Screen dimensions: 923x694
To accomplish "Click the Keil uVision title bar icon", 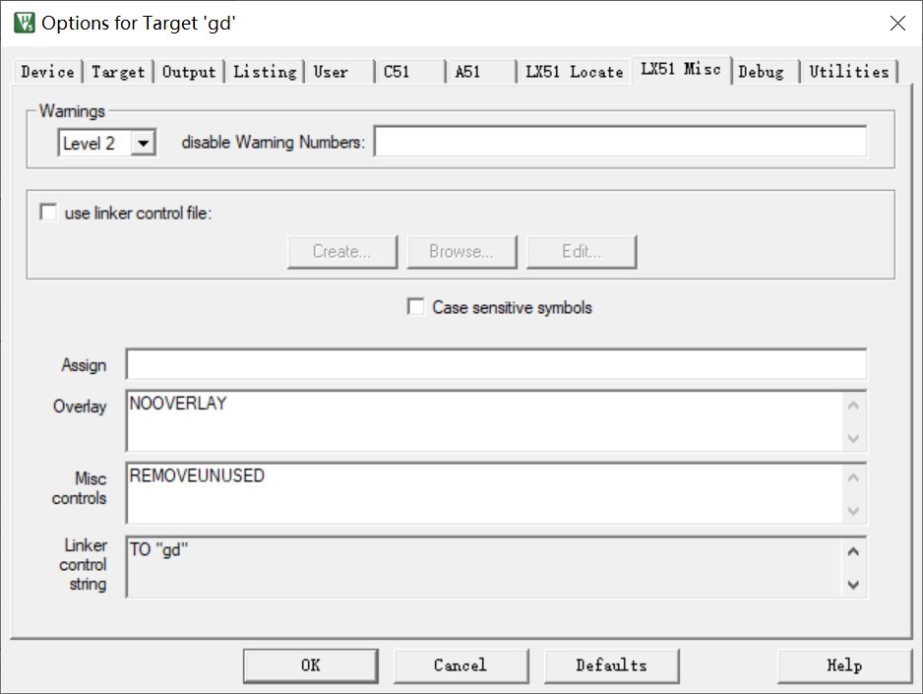I will click(x=25, y=23).
